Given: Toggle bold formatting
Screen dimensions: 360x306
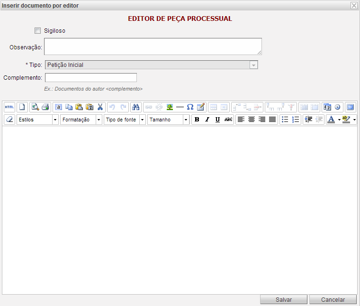Looking at the screenshot, I should point(197,120).
